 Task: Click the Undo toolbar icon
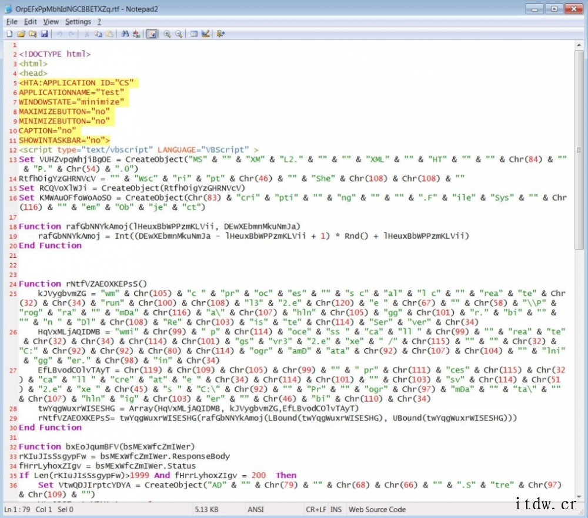[x=59, y=33]
